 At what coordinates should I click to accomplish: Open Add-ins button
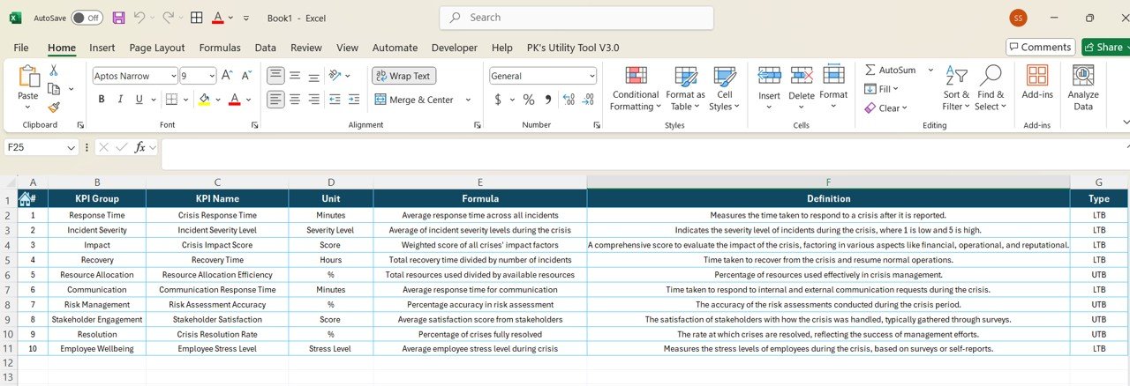1037,82
